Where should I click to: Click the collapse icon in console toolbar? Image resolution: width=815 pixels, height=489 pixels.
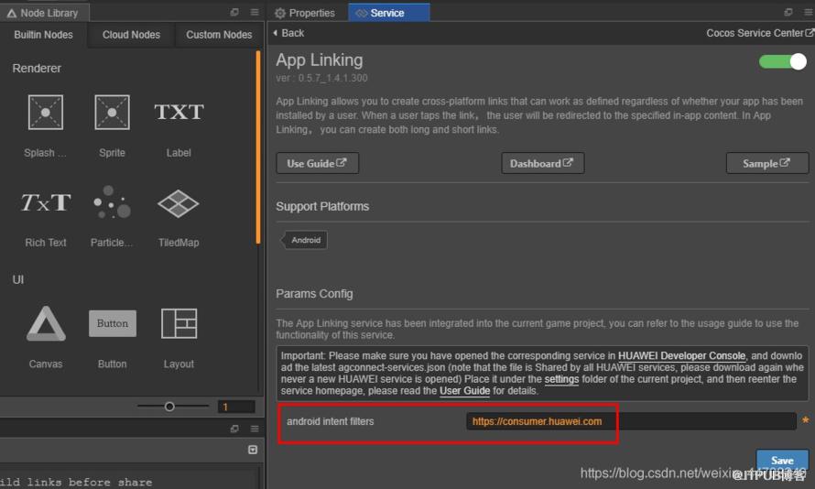(253, 450)
